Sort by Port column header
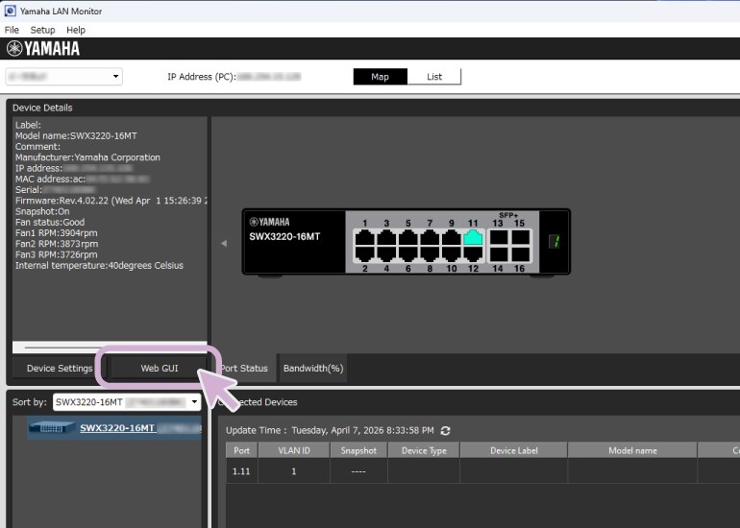 (x=241, y=450)
